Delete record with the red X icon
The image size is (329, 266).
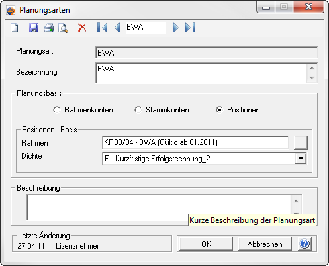click(x=82, y=28)
